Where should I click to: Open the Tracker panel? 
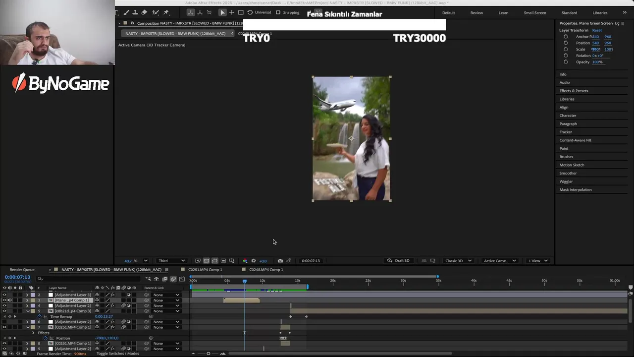click(x=566, y=132)
